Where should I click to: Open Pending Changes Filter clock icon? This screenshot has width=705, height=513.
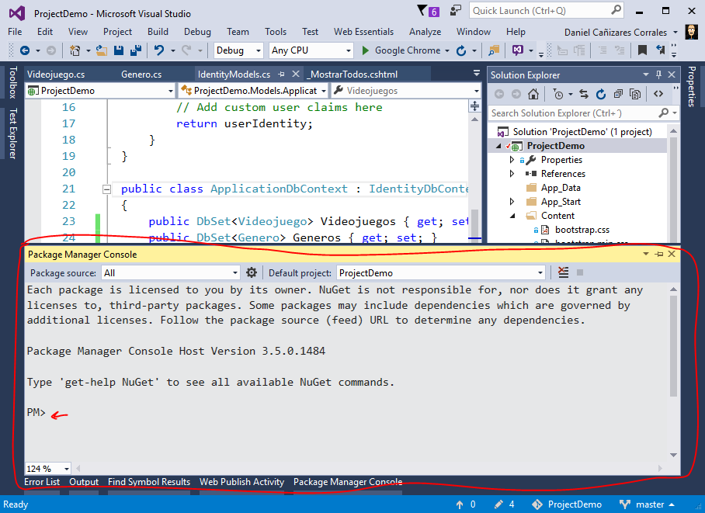point(558,94)
